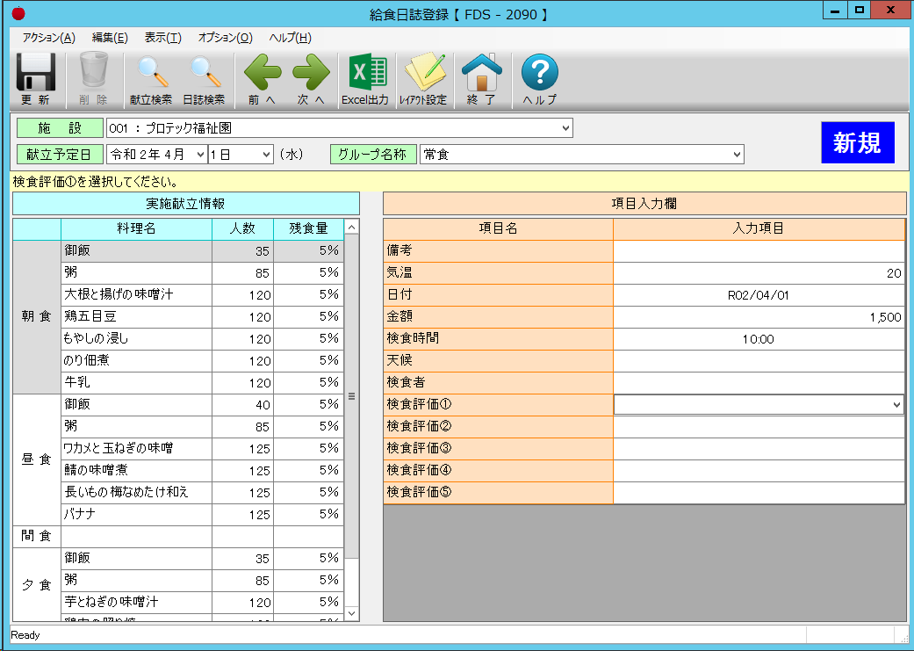Viewport: 914px width, 651px height.
Task: Click the 終了 house icon to exit
Action: point(481,78)
